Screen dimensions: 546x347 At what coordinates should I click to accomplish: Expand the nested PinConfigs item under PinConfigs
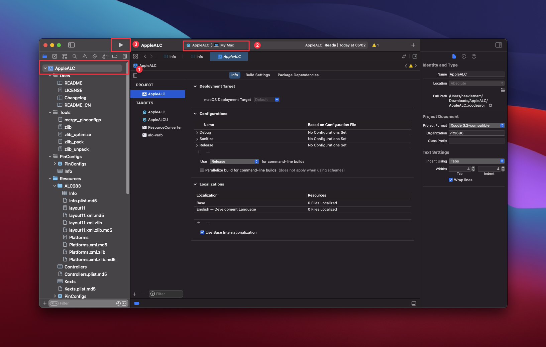(x=55, y=164)
